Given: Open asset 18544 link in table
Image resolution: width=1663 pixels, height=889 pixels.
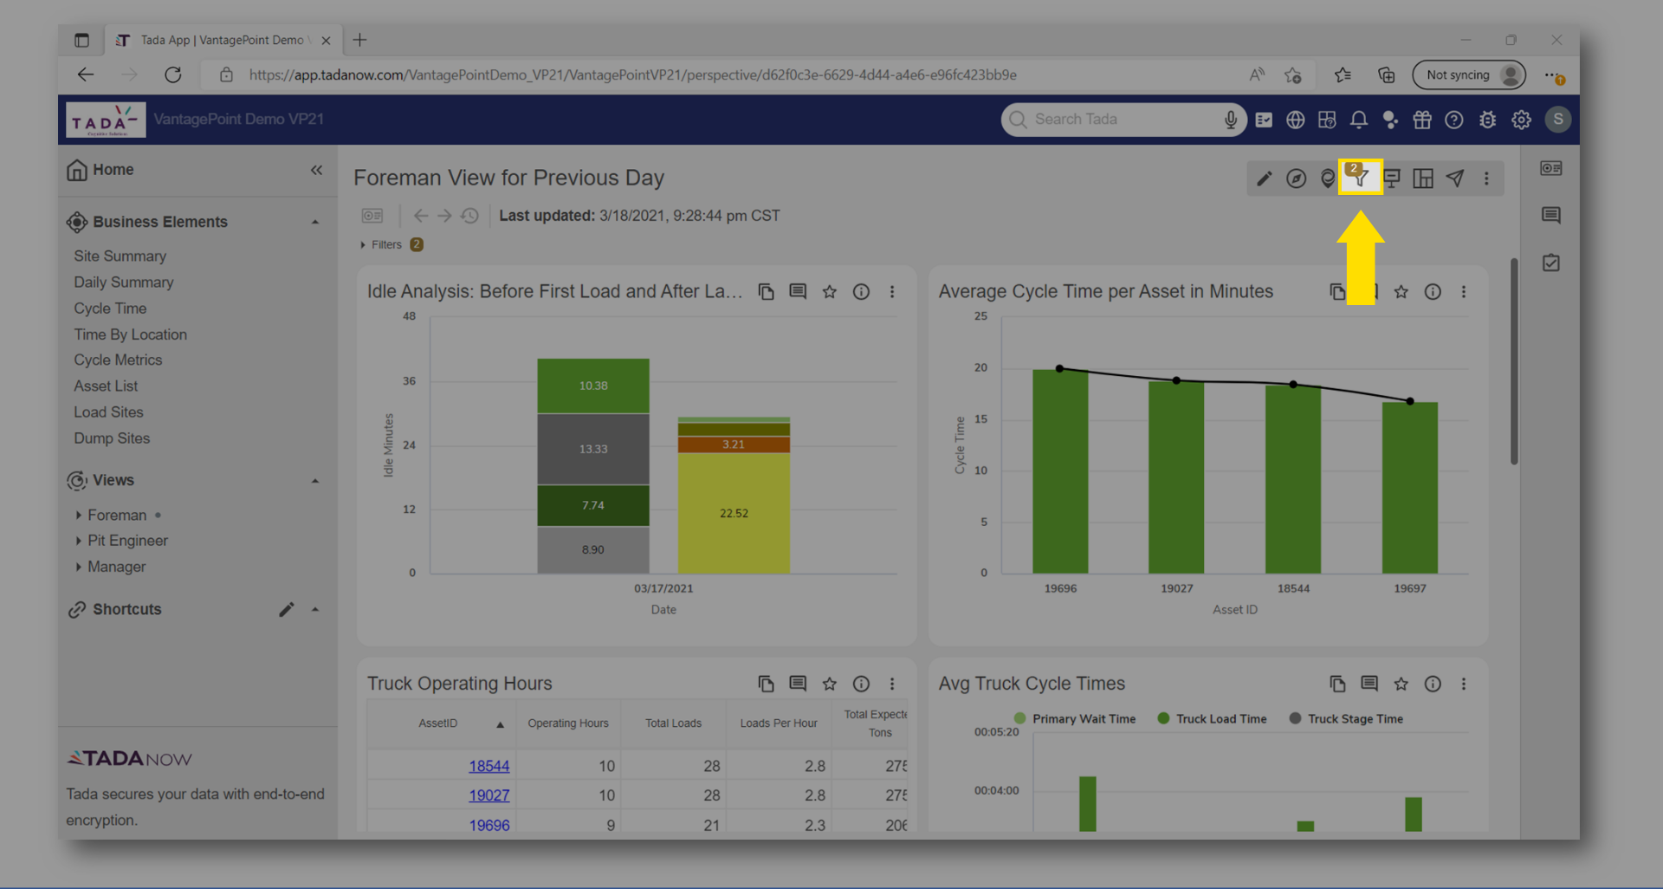Looking at the screenshot, I should point(489,766).
